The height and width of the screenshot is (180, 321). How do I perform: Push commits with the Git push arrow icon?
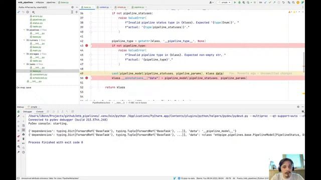pos(274,2)
